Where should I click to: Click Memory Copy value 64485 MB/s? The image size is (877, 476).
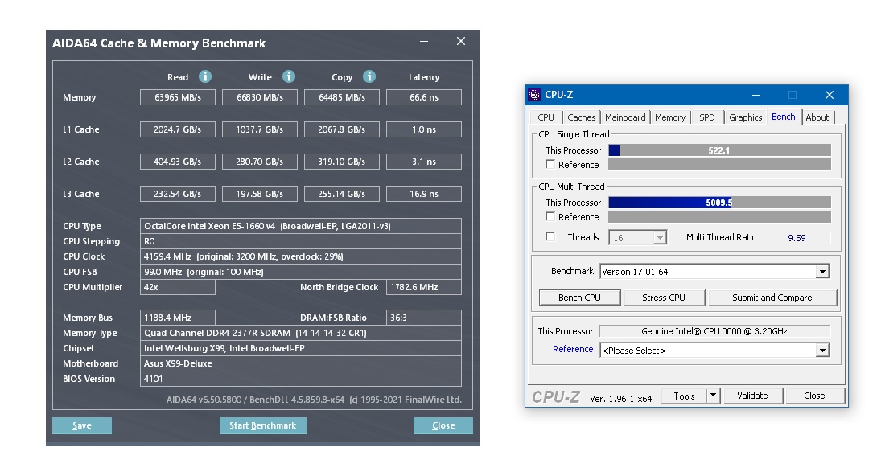point(342,97)
